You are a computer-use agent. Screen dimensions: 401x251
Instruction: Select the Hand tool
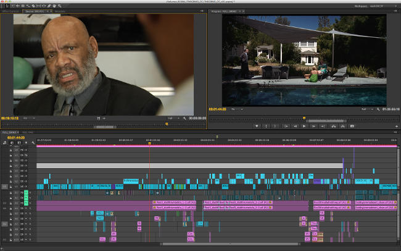(x=54, y=6)
